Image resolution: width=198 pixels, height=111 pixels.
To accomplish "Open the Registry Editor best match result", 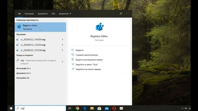I will tap(40, 27).
